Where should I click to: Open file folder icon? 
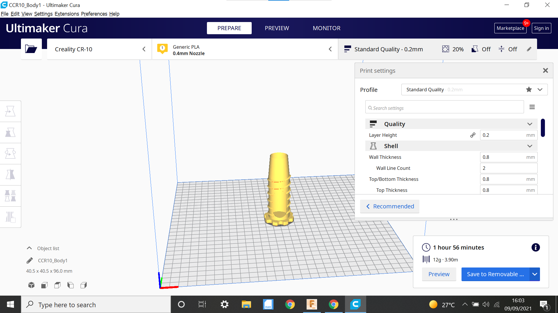coord(31,49)
